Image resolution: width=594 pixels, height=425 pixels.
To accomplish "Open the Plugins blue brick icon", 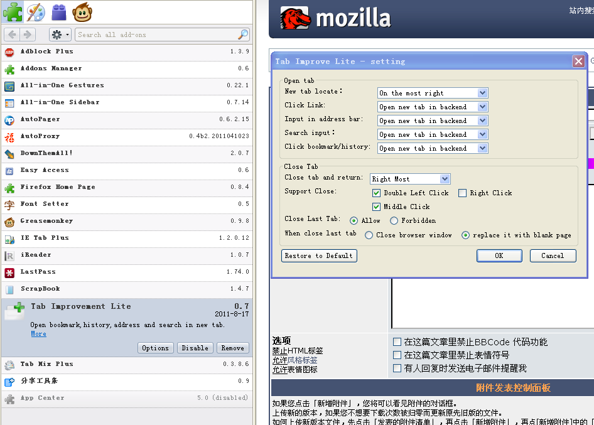I will point(59,12).
